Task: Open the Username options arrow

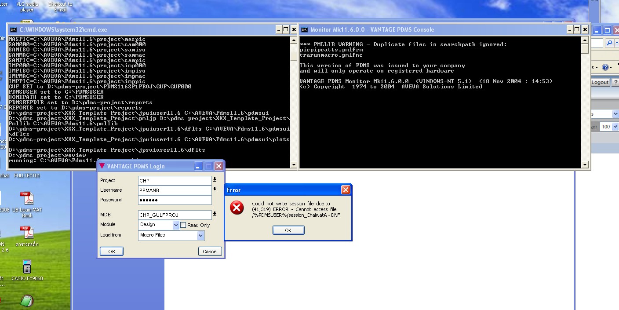Action: coord(215,189)
